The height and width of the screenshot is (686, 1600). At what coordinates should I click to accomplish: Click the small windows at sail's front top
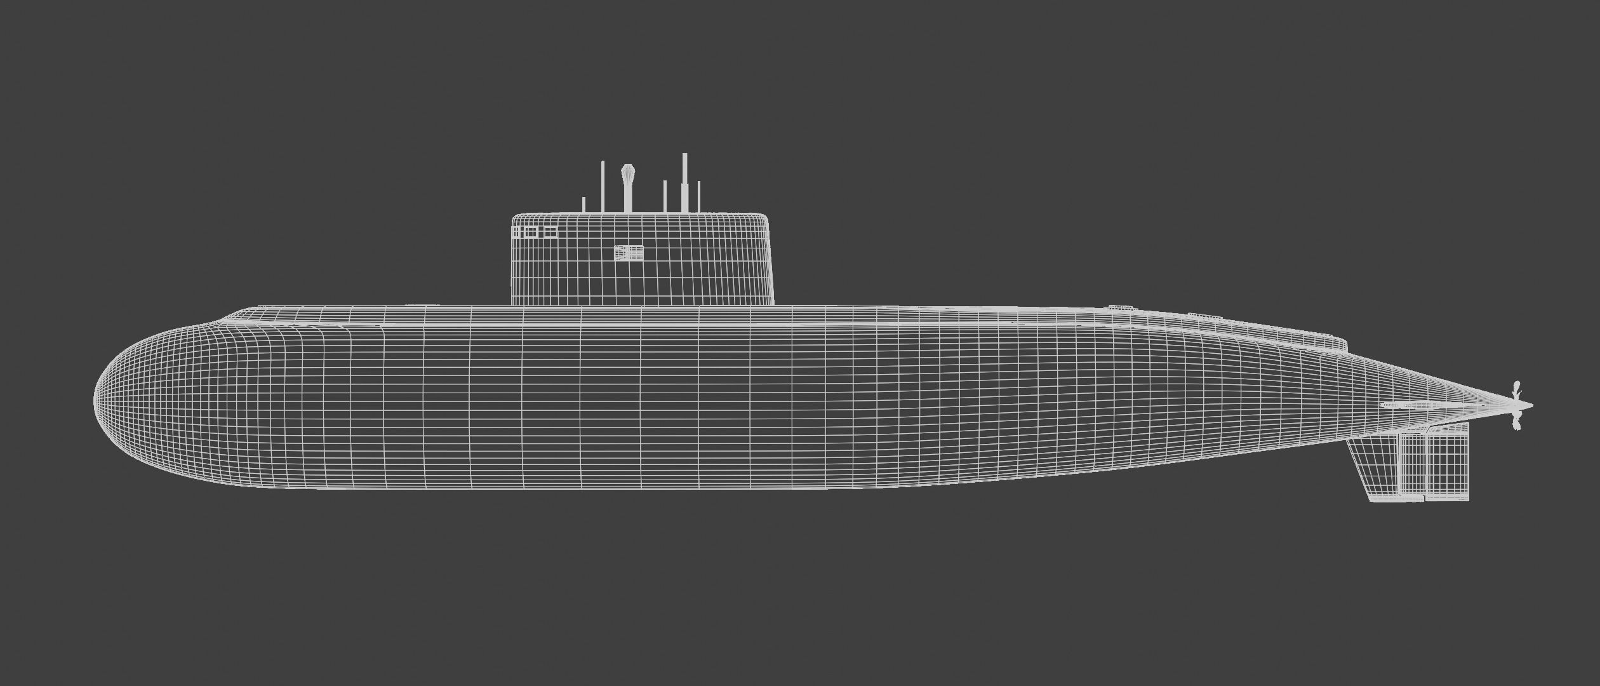coord(535,232)
